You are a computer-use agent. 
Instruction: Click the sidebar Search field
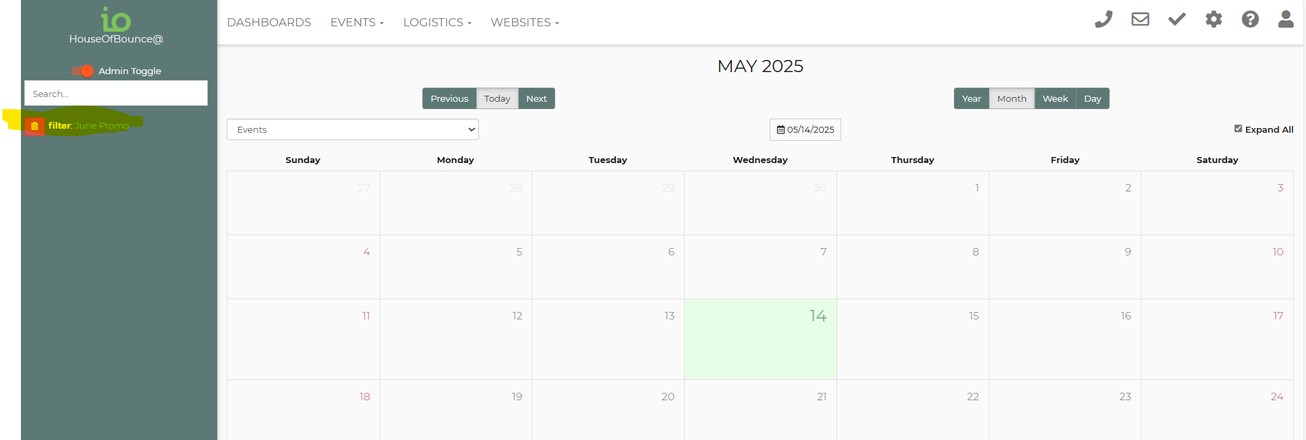click(x=116, y=94)
